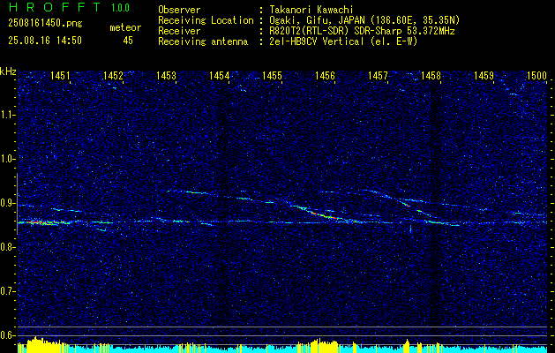Click time marker 1455

tap(272, 75)
